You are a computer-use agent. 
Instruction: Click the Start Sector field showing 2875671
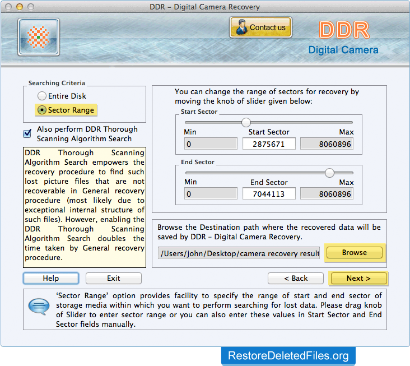(x=269, y=144)
